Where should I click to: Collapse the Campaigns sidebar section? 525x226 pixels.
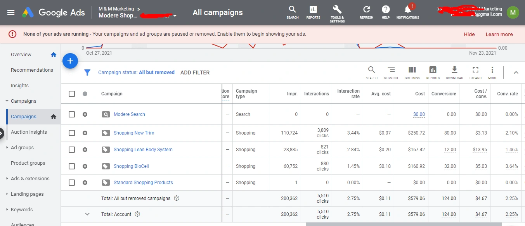pyautogui.click(x=7, y=101)
